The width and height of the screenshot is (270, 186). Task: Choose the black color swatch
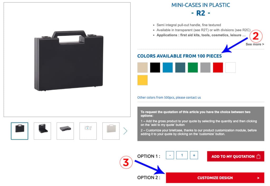[x=155, y=67]
